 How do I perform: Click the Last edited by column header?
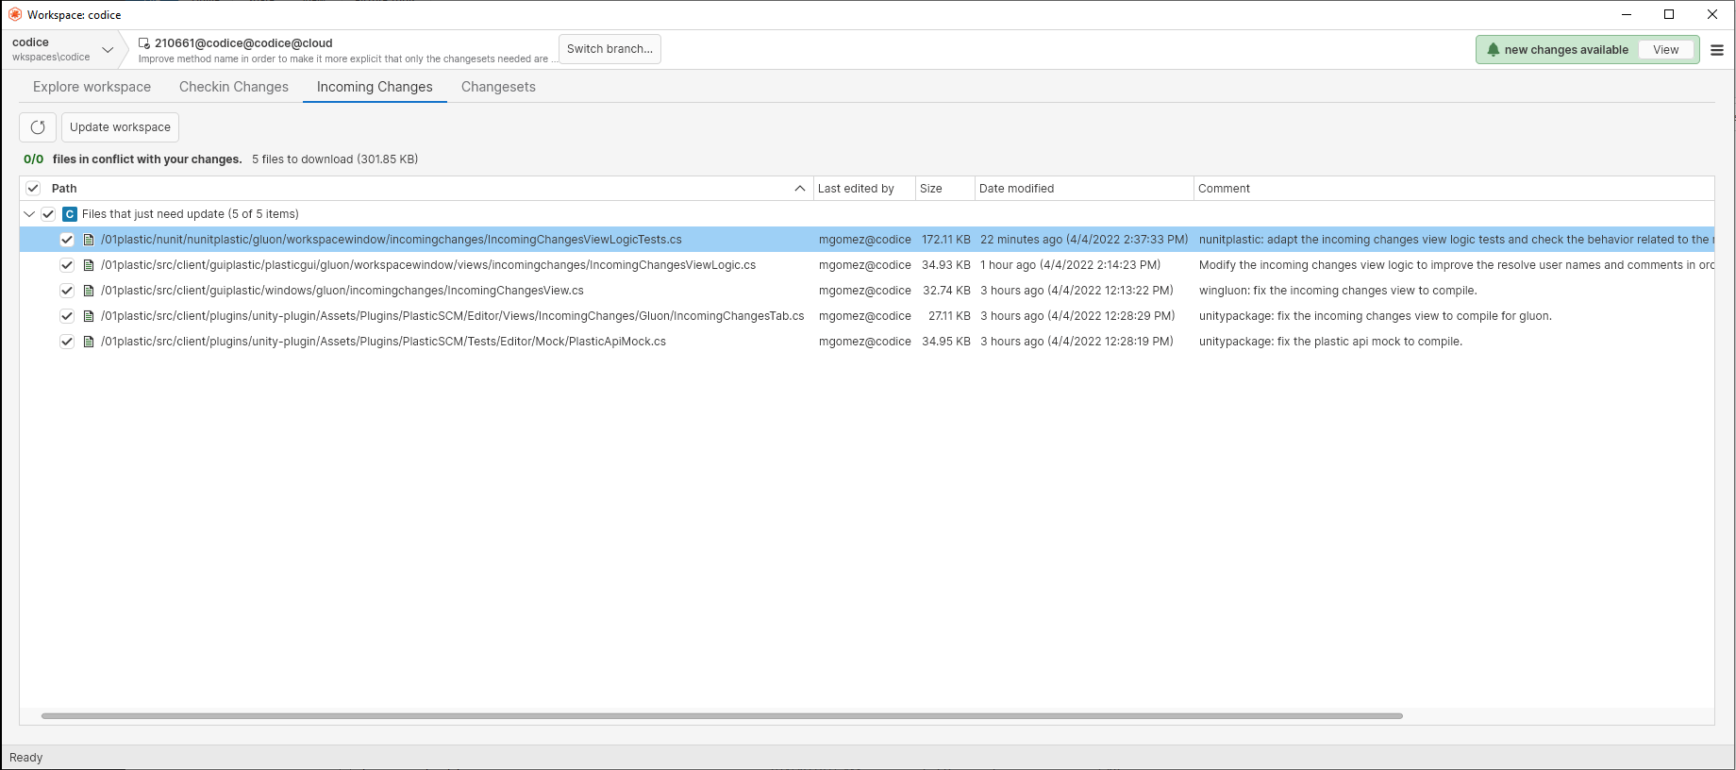tap(864, 189)
